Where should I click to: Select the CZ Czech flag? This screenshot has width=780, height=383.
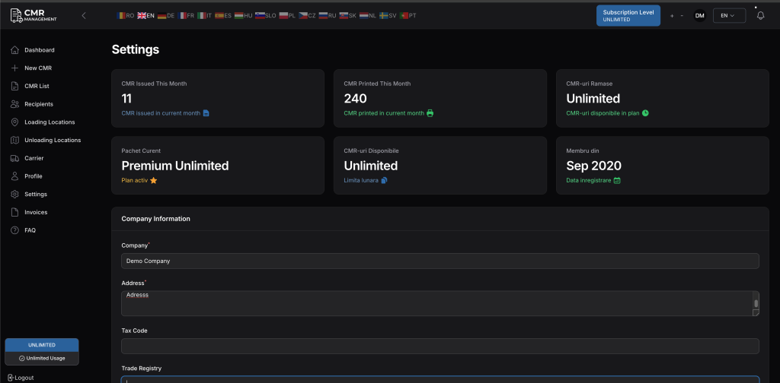[x=307, y=15]
